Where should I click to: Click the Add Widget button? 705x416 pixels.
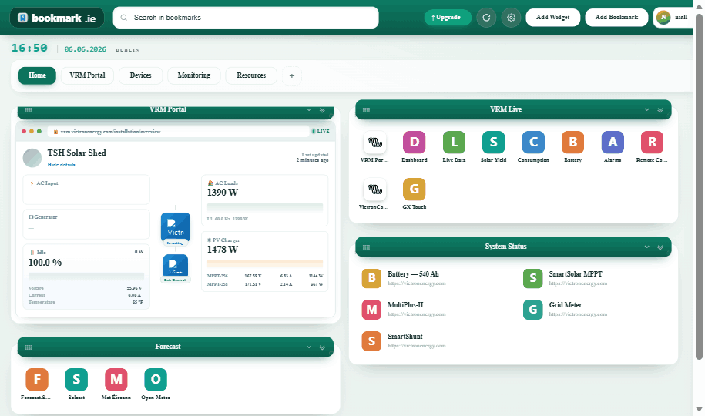553,18
